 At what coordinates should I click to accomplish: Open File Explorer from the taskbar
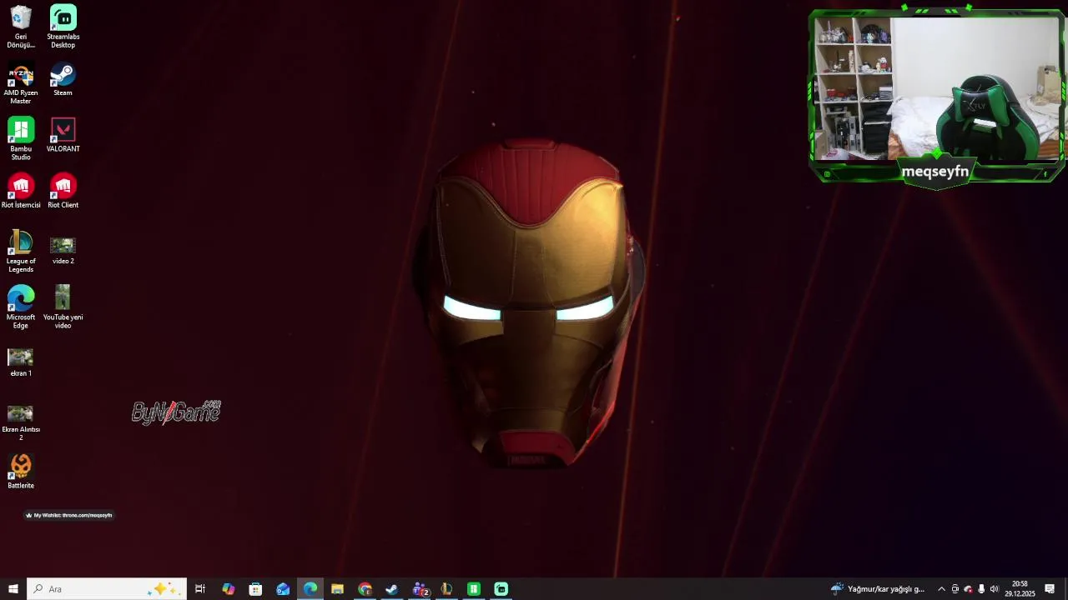[337, 589]
